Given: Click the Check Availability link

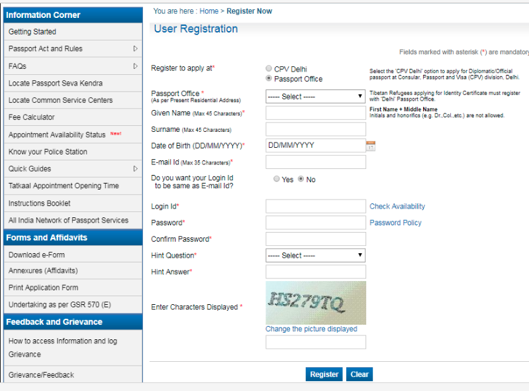Looking at the screenshot, I should click(x=397, y=207).
